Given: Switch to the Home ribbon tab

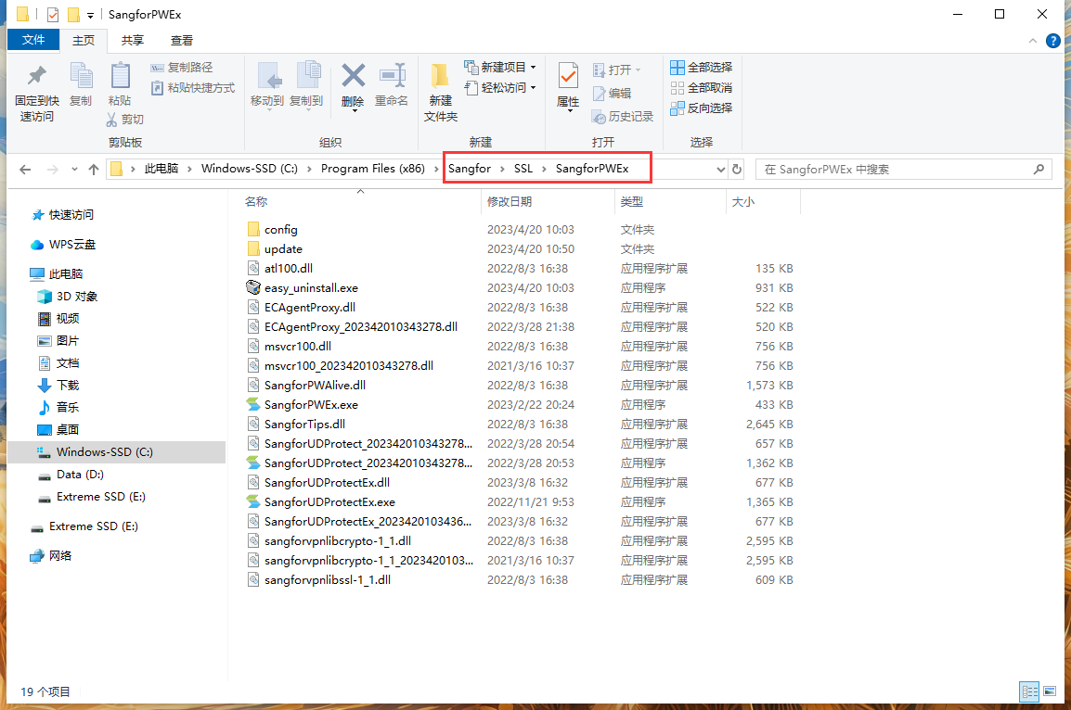Looking at the screenshot, I should tap(84, 40).
